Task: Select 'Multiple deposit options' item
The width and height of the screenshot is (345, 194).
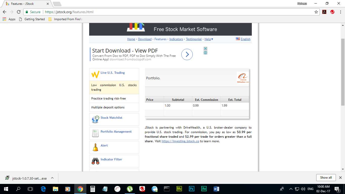Action: pyautogui.click(x=114, y=107)
